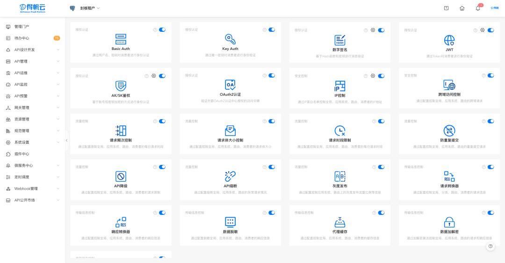Disable the OAuth2认证 plugin switch

tap(272, 75)
